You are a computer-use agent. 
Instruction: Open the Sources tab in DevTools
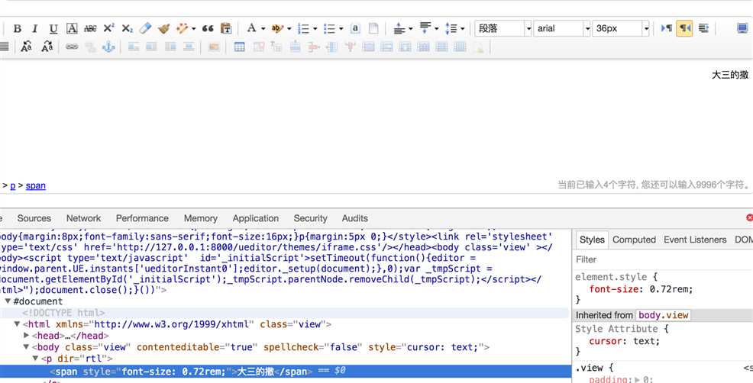tap(34, 218)
